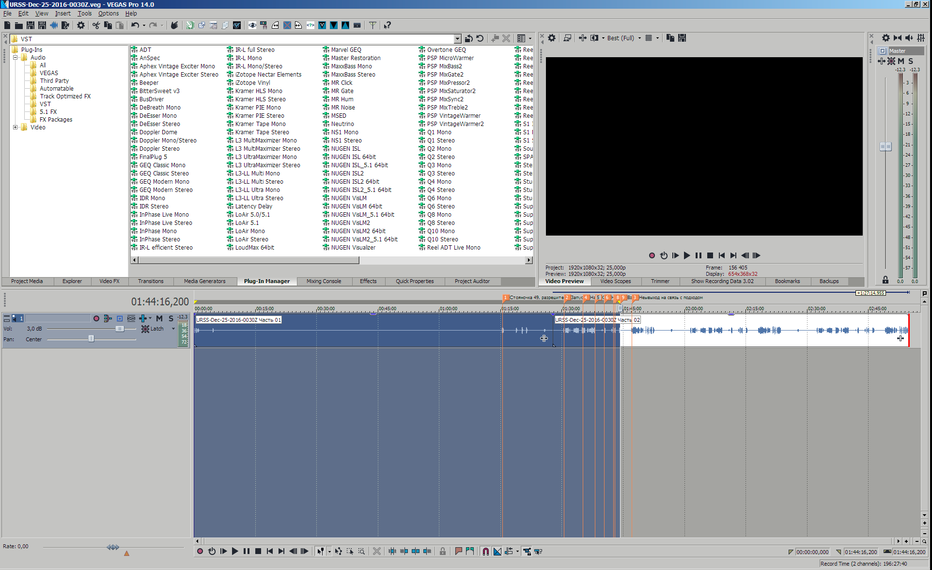The height and width of the screenshot is (570, 932).
Task: Click the Open project folder icon
Action: tap(19, 25)
